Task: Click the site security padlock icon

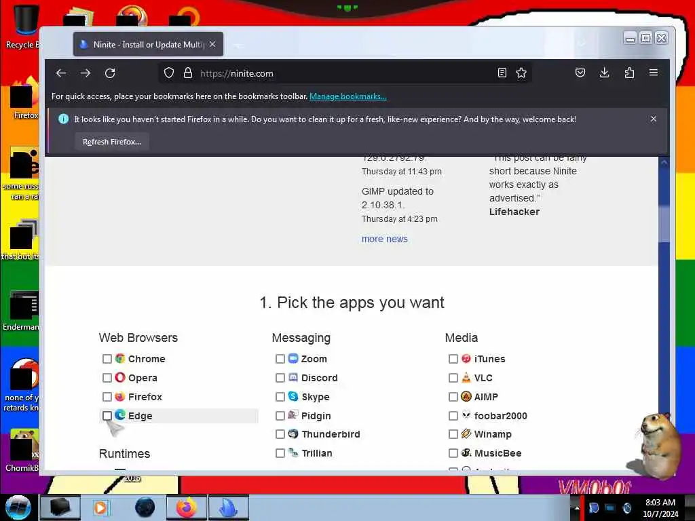Action: 188,73
